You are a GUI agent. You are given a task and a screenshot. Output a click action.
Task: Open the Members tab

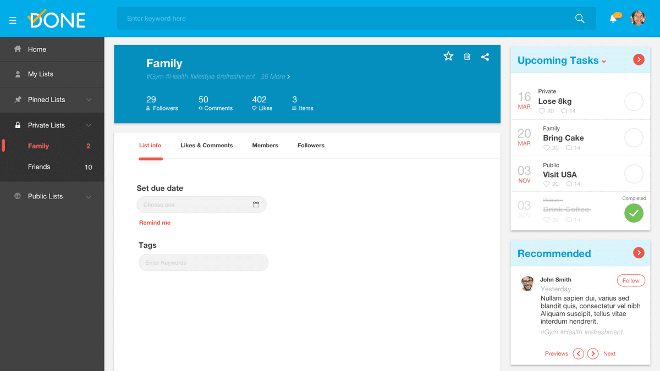point(265,146)
